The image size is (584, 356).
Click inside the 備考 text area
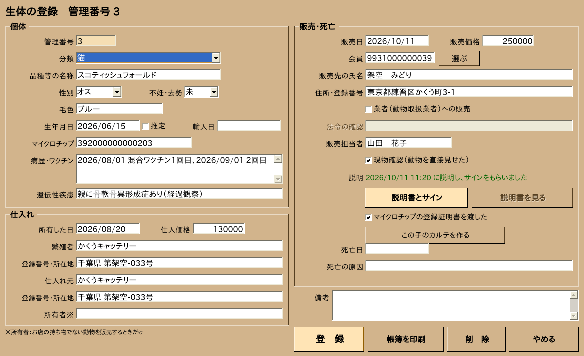[451, 306]
